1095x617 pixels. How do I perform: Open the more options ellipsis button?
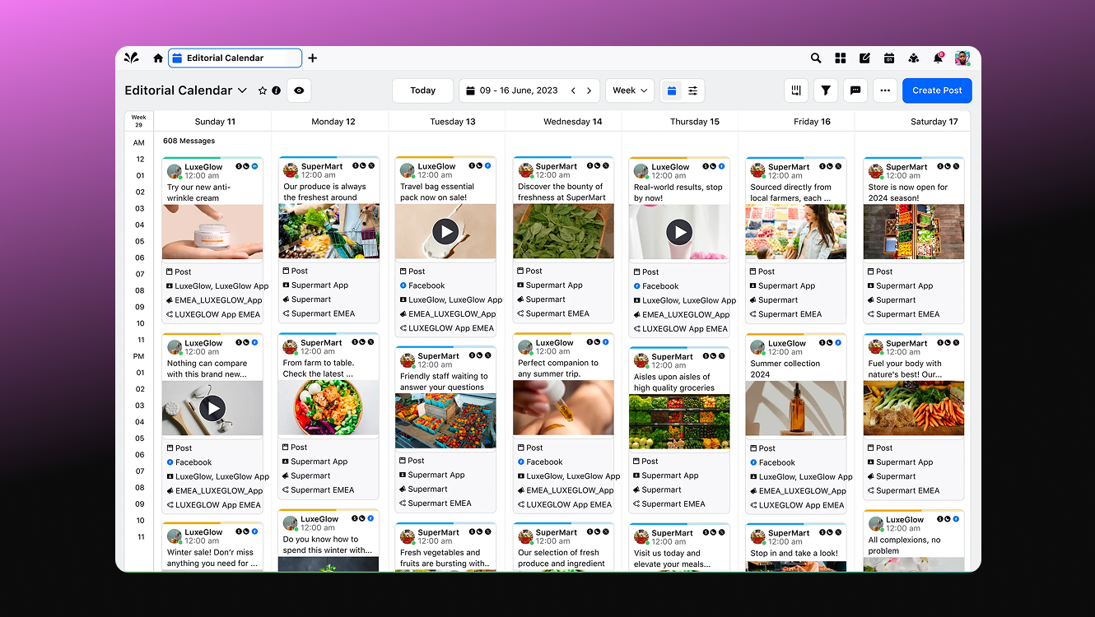(x=885, y=90)
